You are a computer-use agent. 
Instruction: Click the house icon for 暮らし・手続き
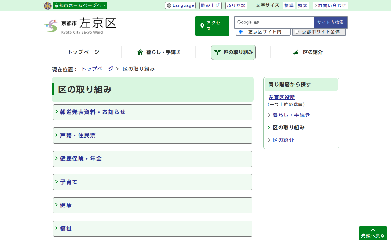point(140,52)
